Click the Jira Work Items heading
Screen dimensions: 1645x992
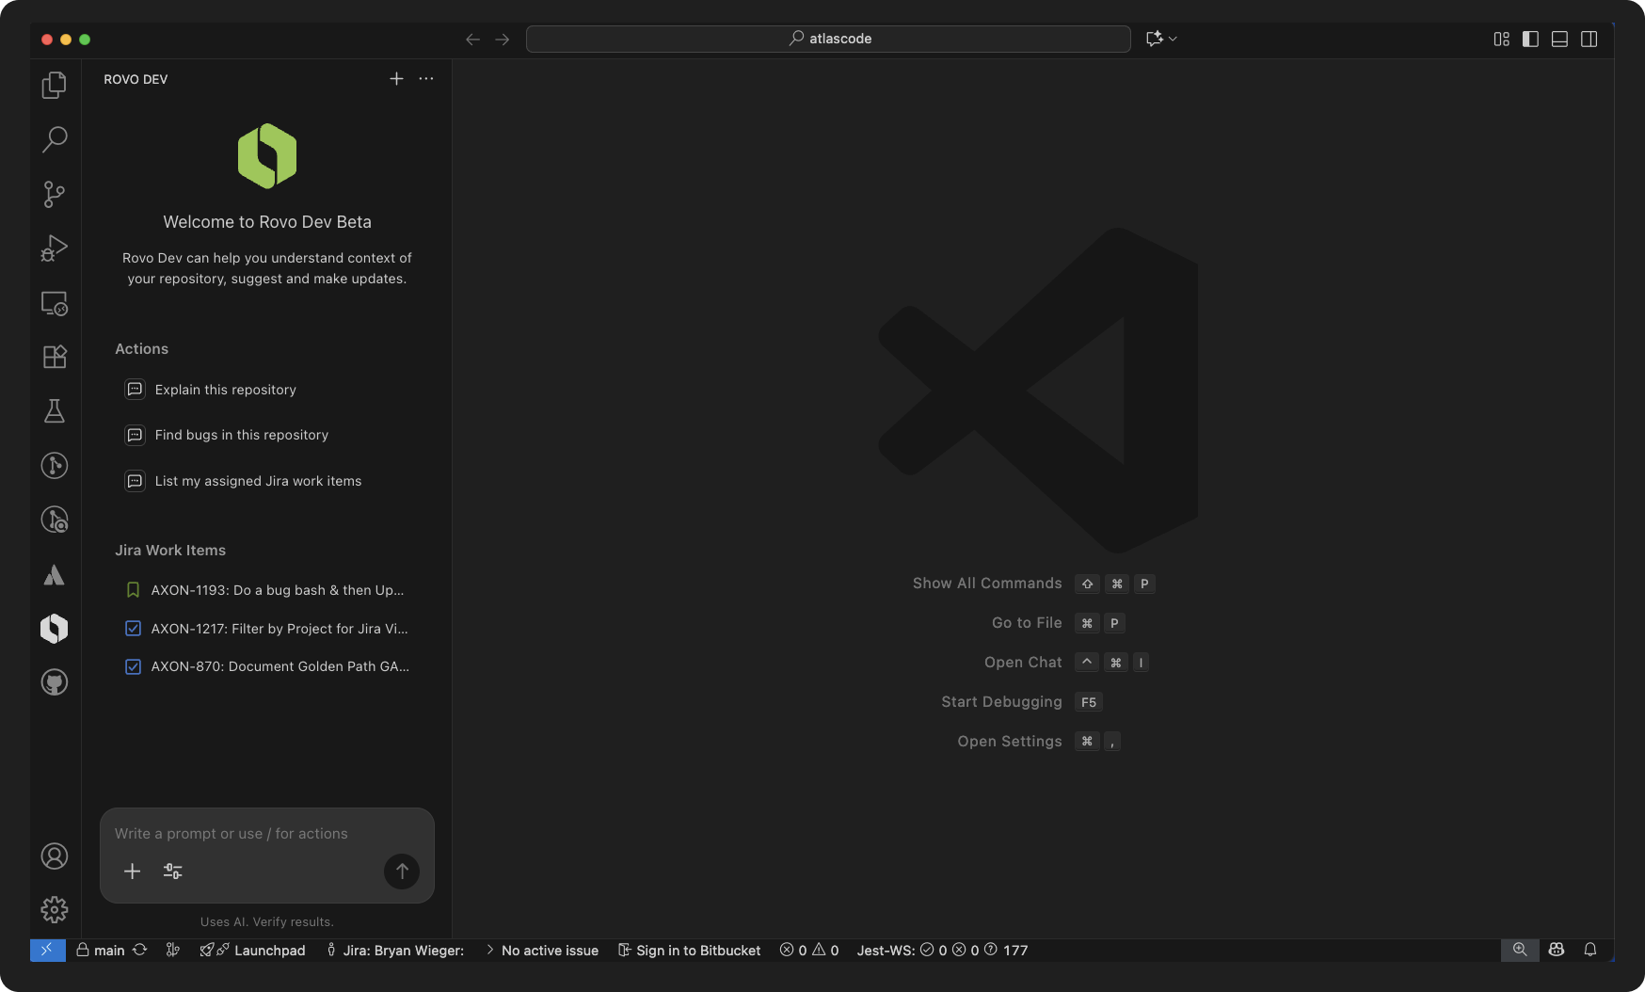click(x=170, y=551)
